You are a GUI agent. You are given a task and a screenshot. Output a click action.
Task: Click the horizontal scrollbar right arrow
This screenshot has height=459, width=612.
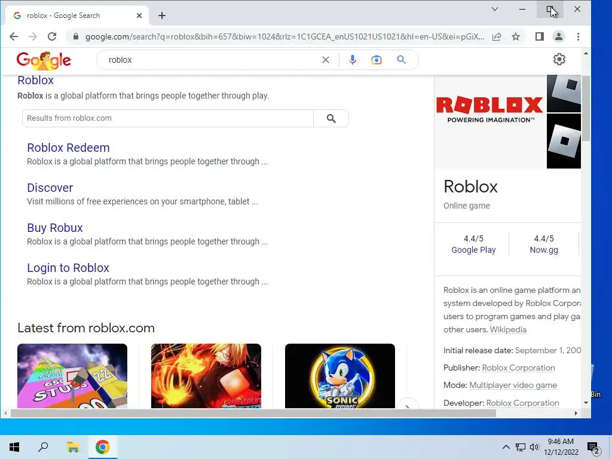pyautogui.click(x=576, y=413)
